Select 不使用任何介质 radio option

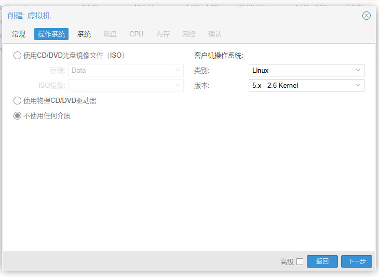click(x=18, y=116)
